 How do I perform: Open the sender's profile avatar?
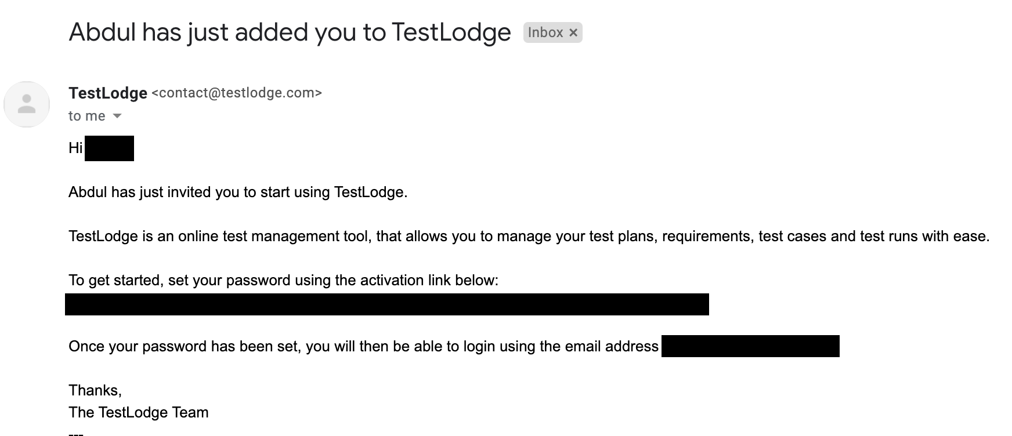click(x=27, y=104)
